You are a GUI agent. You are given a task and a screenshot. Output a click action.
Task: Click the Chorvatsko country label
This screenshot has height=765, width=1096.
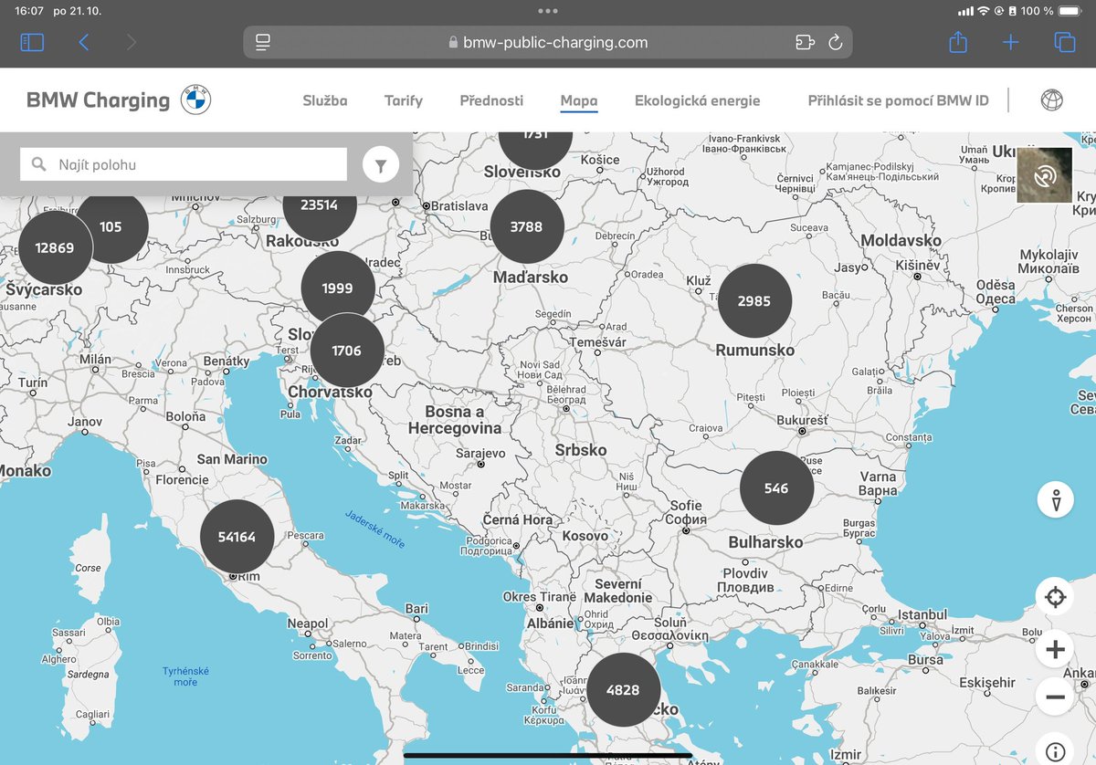pos(330,392)
